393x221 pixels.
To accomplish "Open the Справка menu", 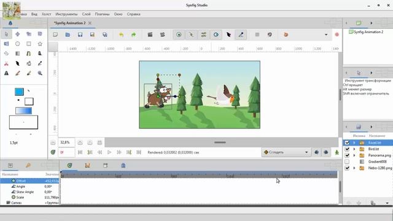I will tap(134, 14).
